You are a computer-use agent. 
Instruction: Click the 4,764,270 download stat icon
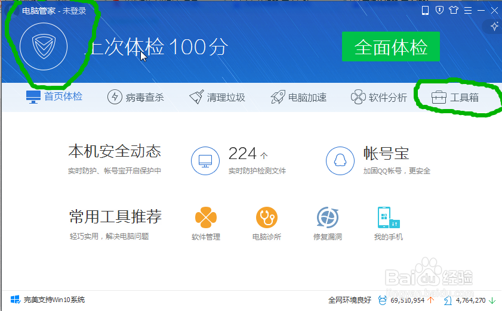448,300
